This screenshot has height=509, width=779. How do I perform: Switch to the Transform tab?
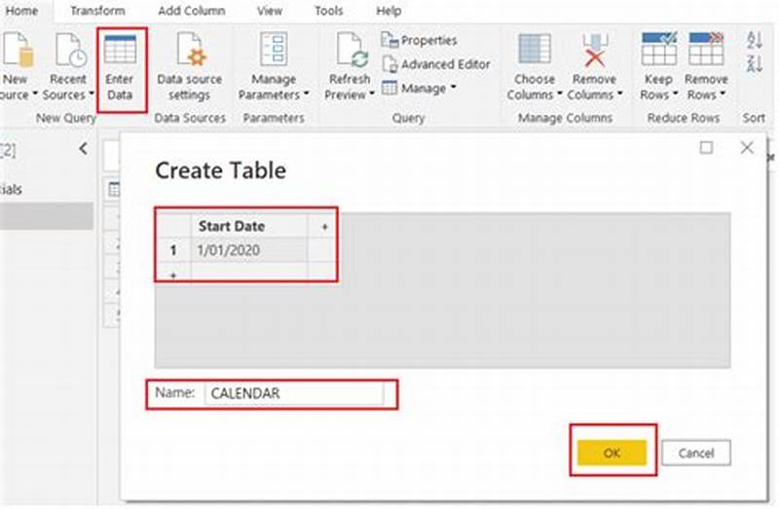(97, 11)
